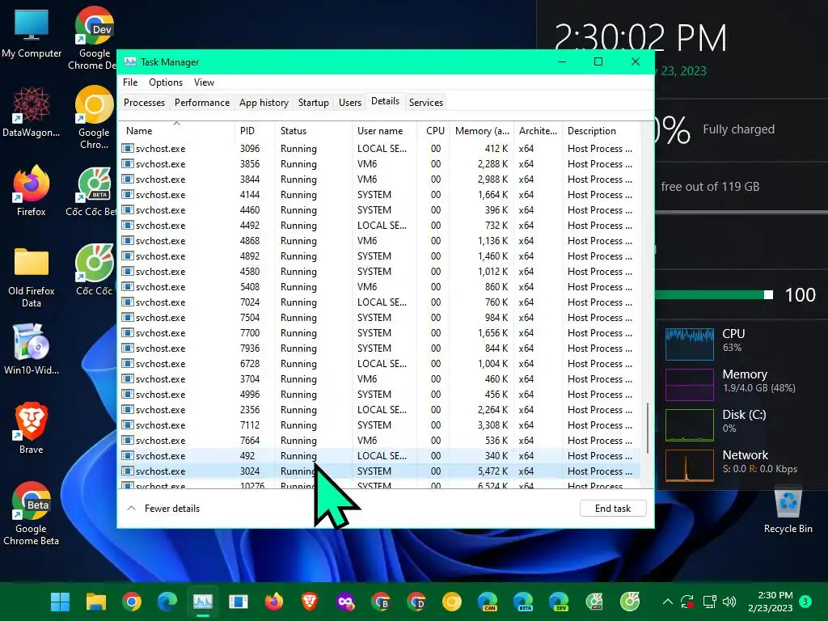The height and width of the screenshot is (621, 828).
Task: Open the notification count badge
Action: coord(805,601)
